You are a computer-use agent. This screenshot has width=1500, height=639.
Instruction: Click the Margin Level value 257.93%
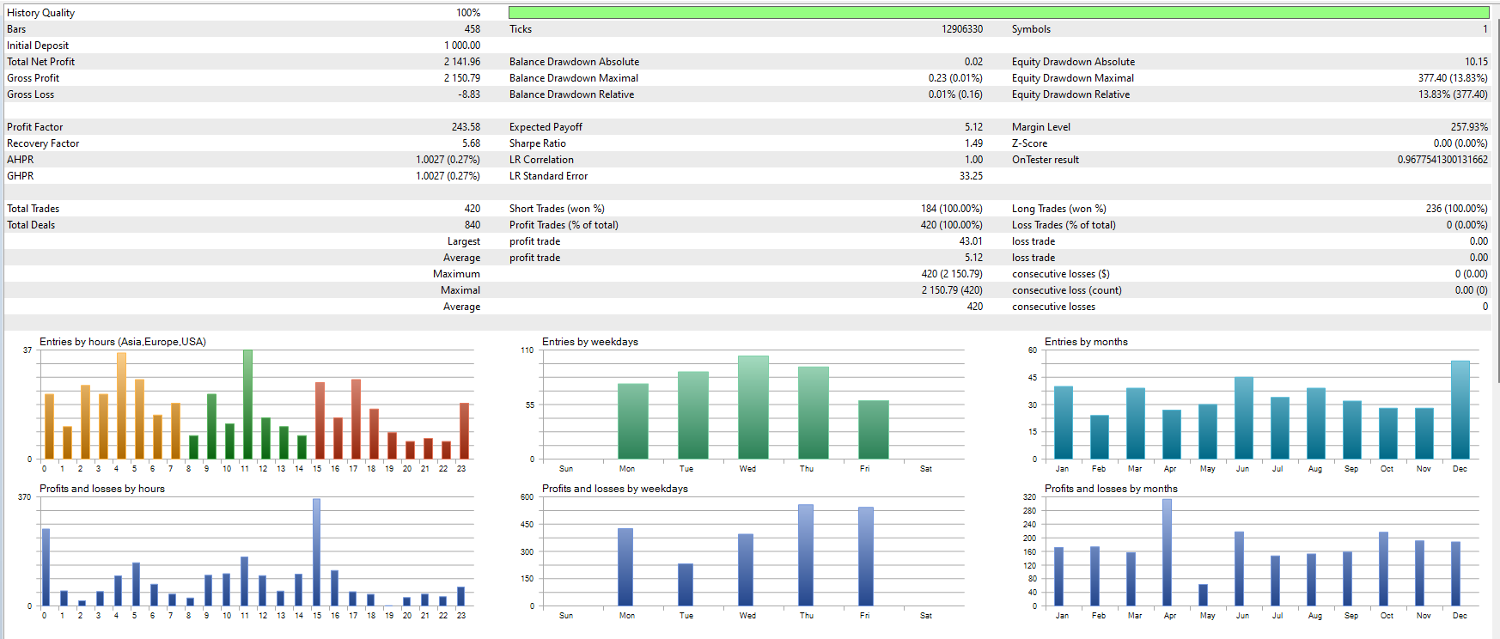1469,127
